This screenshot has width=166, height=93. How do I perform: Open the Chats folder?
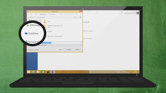pos(47,22)
